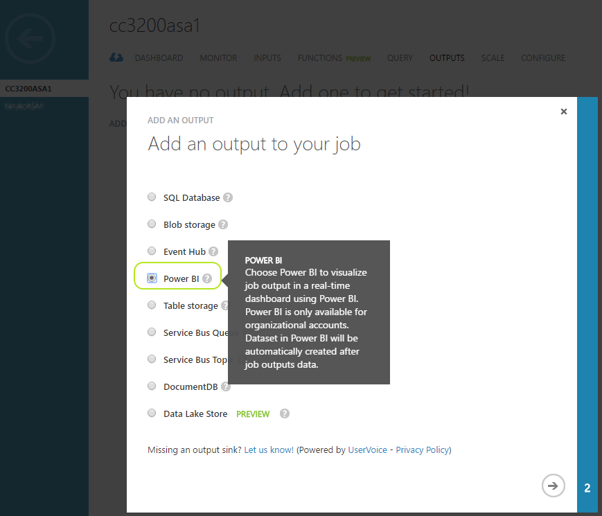
Task: Click the Power BI option label
Action: [x=182, y=278]
